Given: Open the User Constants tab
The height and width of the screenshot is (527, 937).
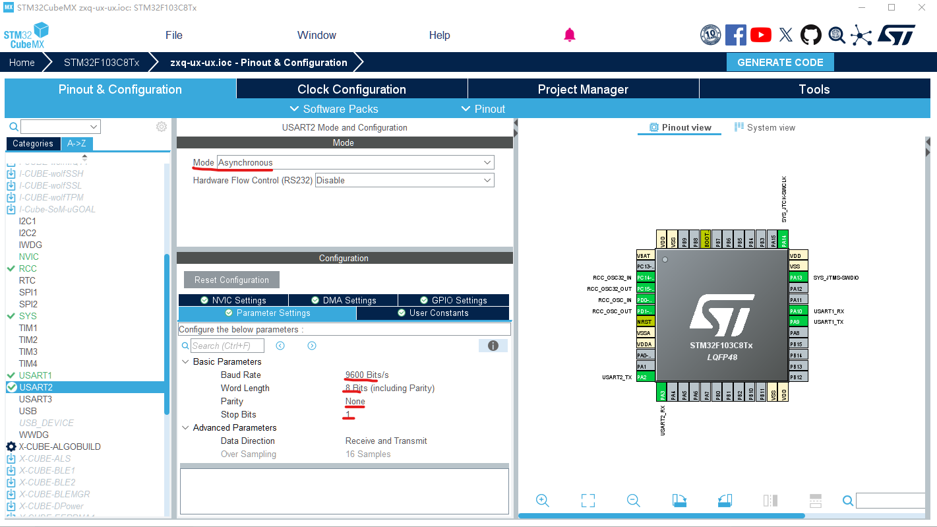Looking at the screenshot, I should pyautogui.click(x=433, y=313).
